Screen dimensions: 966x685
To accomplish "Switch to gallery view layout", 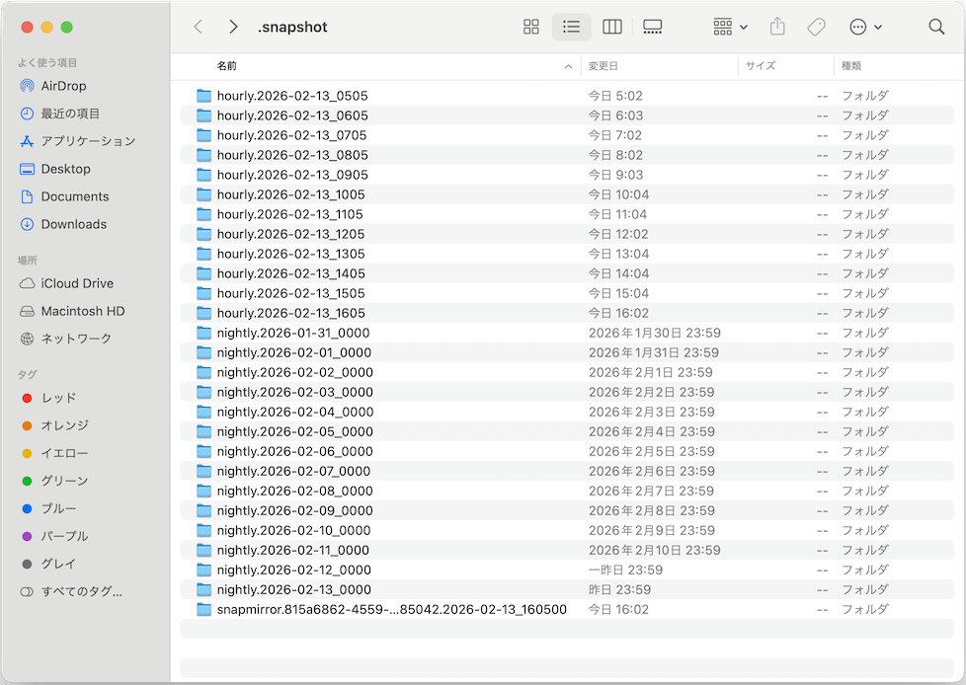I will [x=652, y=28].
